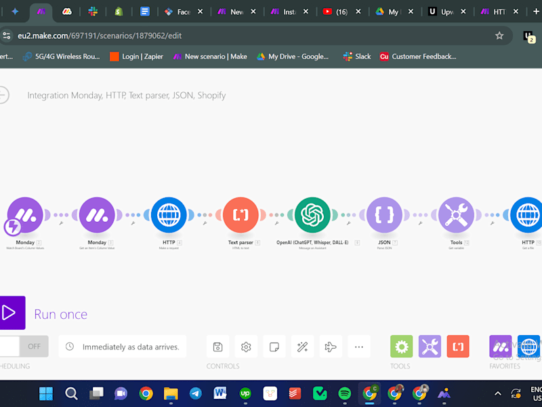Switch to the pinned Google Docs tab
This screenshot has height=407, width=542.
click(x=145, y=12)
